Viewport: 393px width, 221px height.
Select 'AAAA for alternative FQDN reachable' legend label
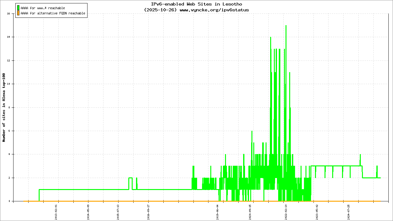click(x=53, y=14)
